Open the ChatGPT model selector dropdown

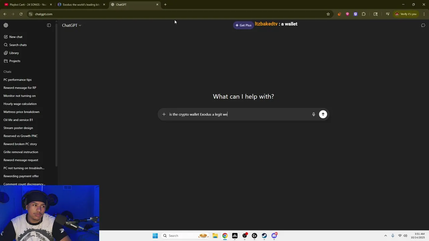[71, 25]
